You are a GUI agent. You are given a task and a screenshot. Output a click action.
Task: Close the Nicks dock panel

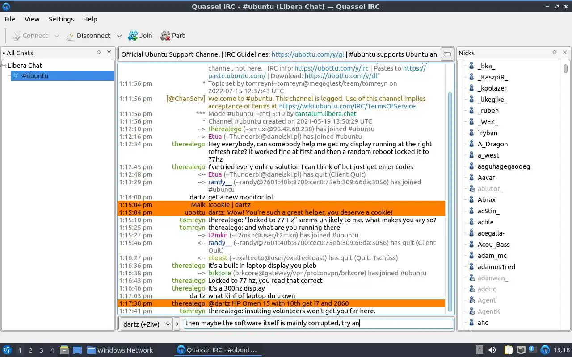coord(565,52)
